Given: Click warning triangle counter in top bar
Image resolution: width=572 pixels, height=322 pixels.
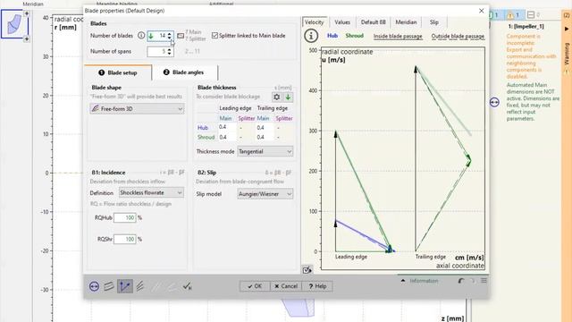Looking at the screenshot, I should pos(513,15).
